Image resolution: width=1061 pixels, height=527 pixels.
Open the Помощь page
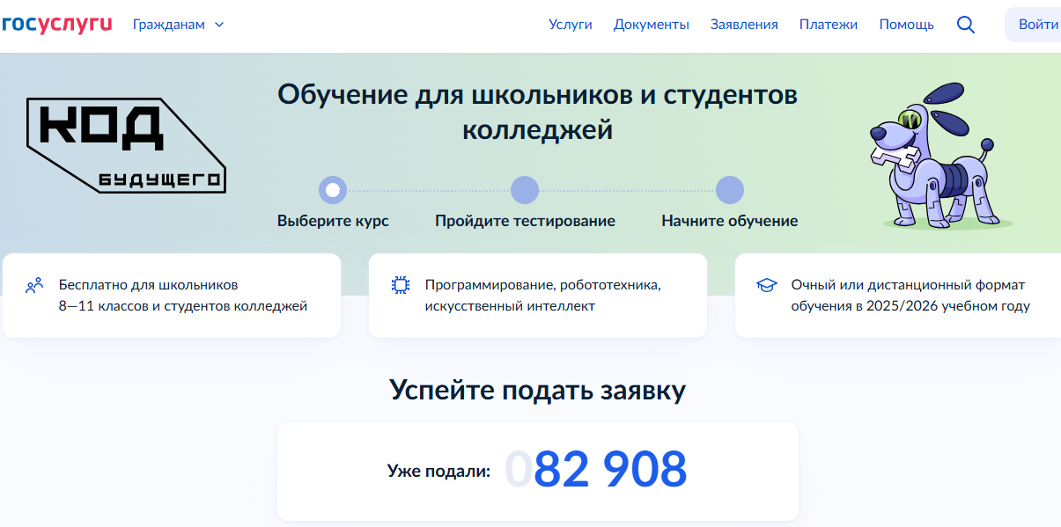(906, 25)
